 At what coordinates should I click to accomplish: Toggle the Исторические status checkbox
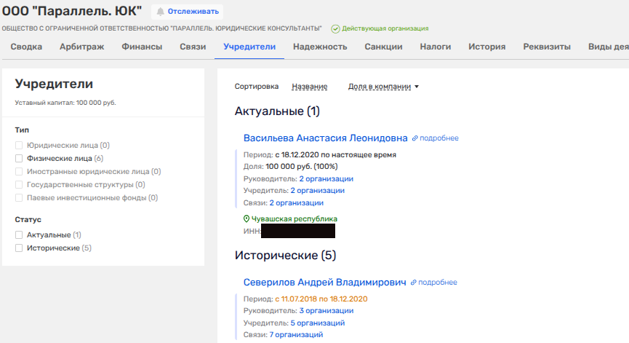click(19, 248)
